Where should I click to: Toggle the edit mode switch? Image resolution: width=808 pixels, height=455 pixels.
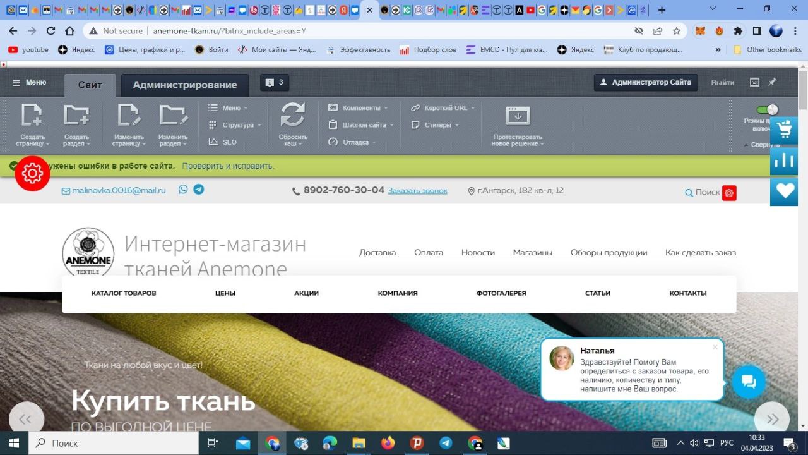click(x=767, y=110)
